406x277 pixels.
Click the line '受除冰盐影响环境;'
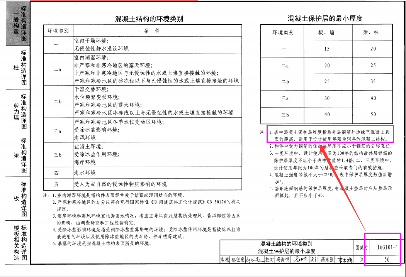click(x=97, y=130)
